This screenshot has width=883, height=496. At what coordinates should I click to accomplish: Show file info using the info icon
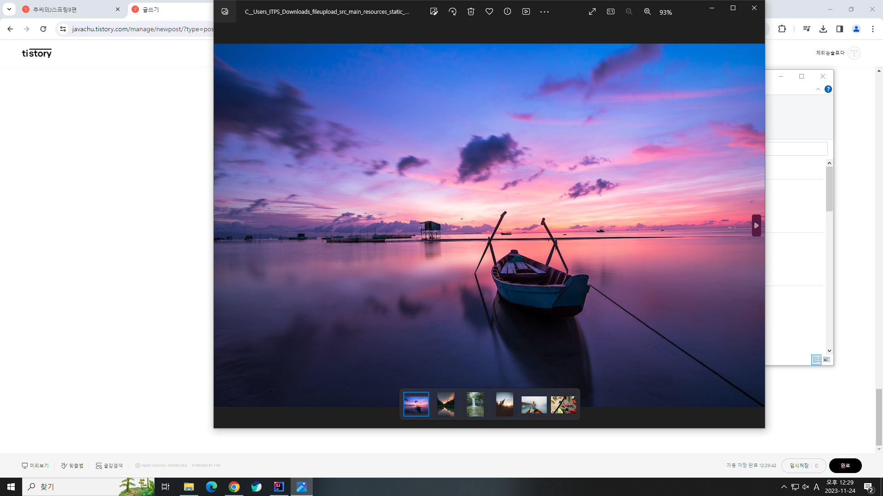tap(507, 11)
